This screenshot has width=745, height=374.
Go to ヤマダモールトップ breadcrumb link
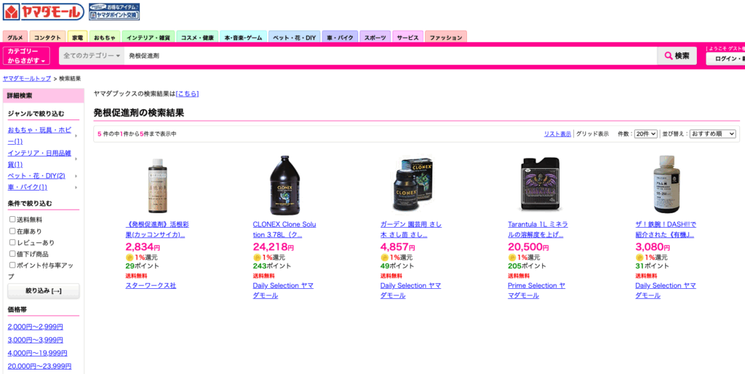(x=27, y=79)
